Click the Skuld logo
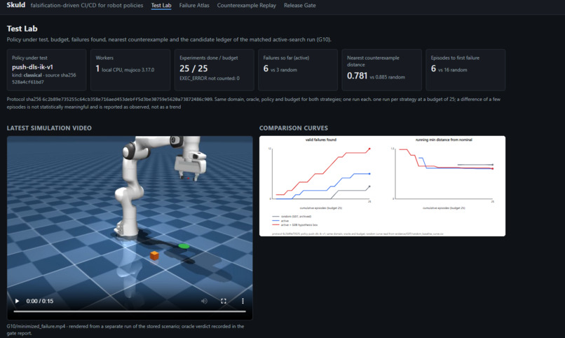Screen dimensions: 565x338 (16, 5)
